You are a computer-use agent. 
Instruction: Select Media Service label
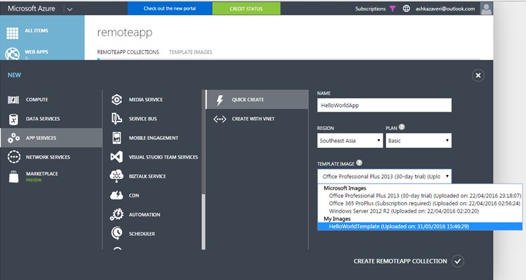tap(146, 100)
